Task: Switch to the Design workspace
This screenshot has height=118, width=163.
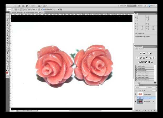Action: 140,6
